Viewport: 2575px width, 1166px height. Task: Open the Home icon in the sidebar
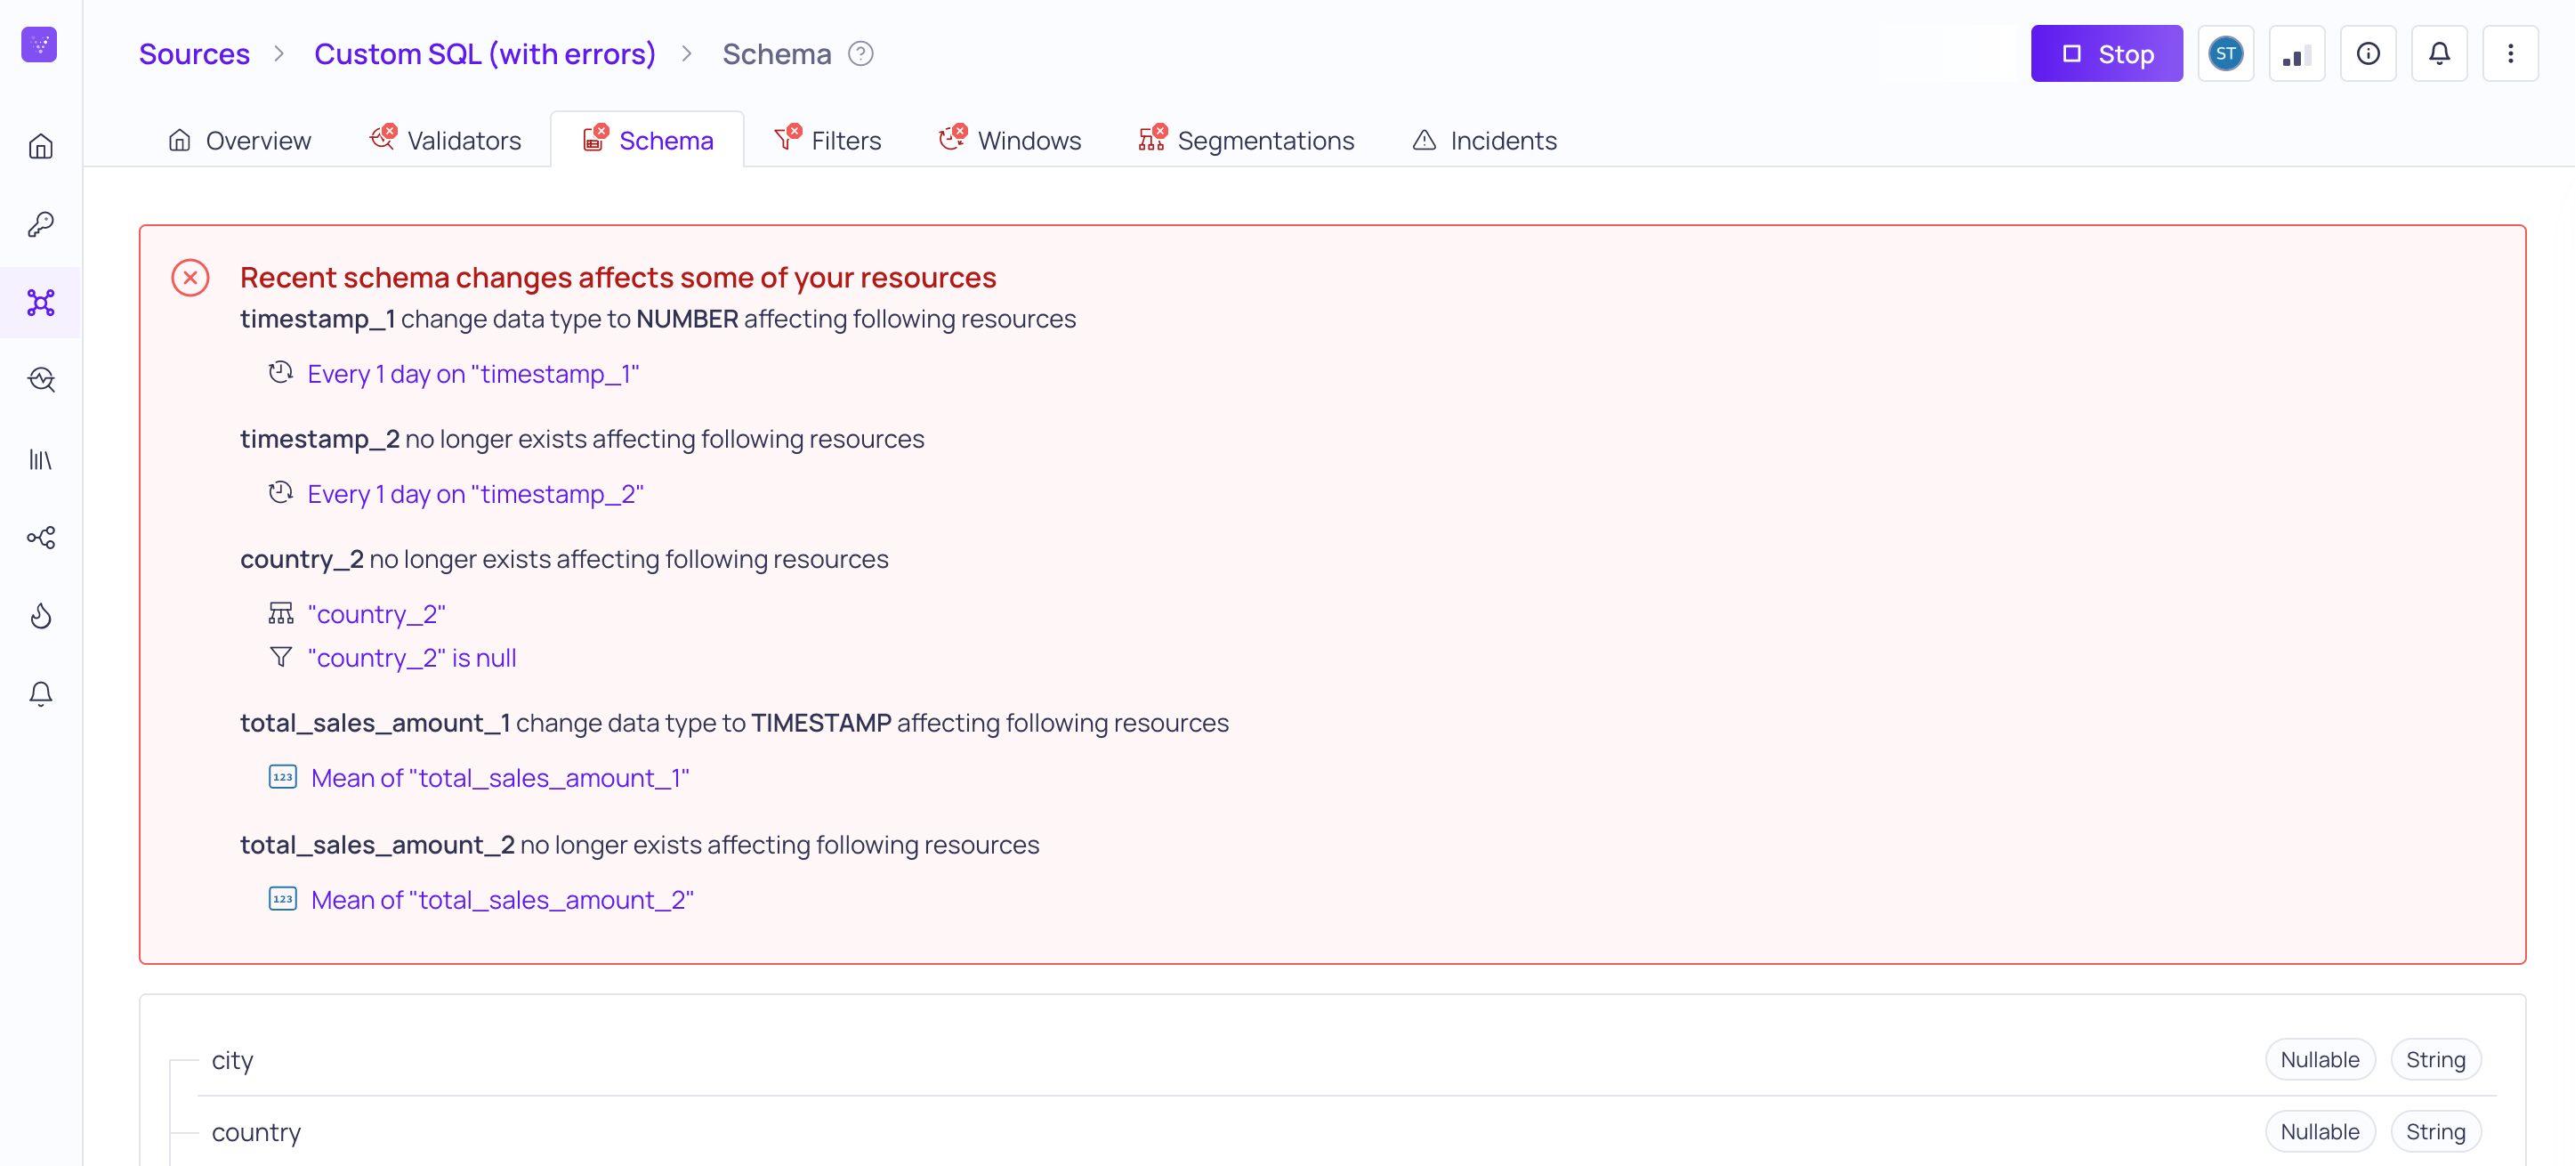[x=41, y=146]
